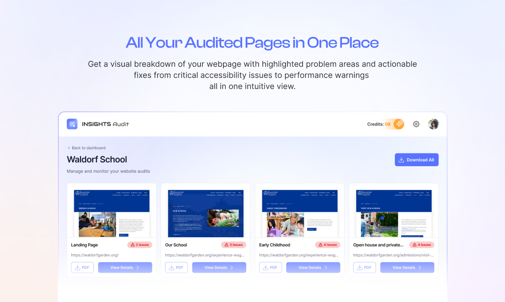This screenshot has height=302, width=505.
Task: Select Back to dashboard
Action: 88,148
